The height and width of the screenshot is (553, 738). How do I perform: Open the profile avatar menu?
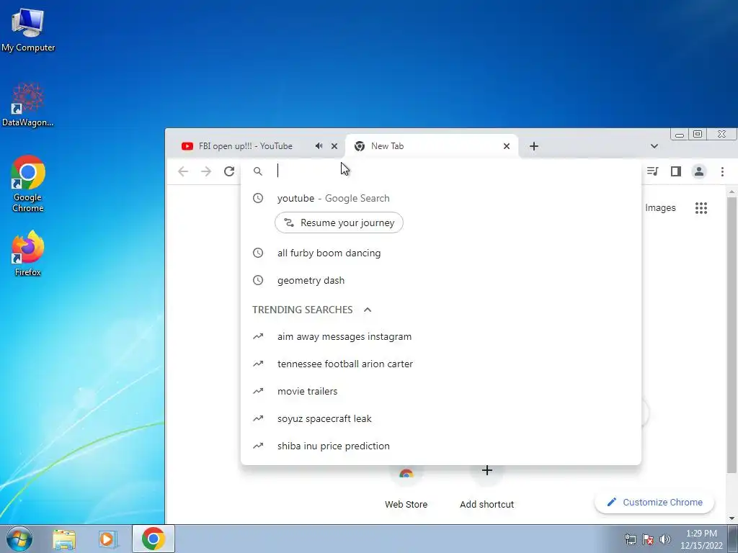699,171
